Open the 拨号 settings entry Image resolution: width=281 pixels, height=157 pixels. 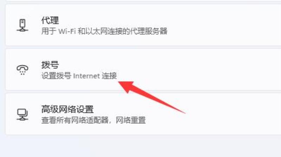(143, 69)
